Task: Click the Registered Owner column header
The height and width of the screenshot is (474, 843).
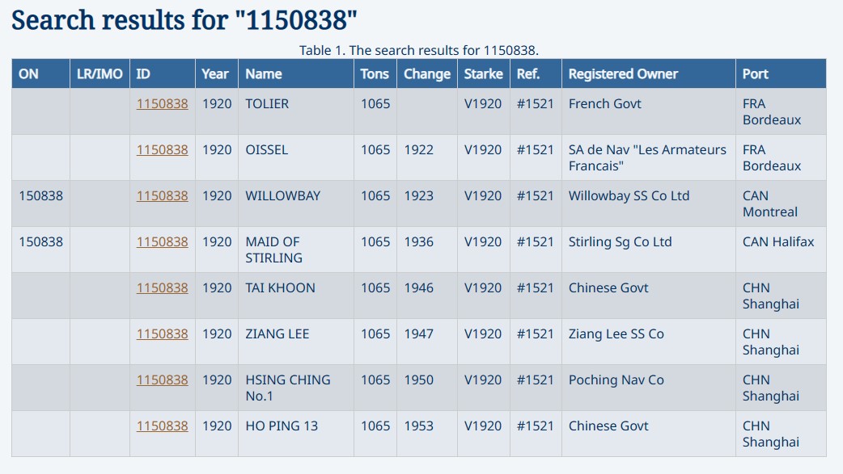Action: [x=623, y=74]
